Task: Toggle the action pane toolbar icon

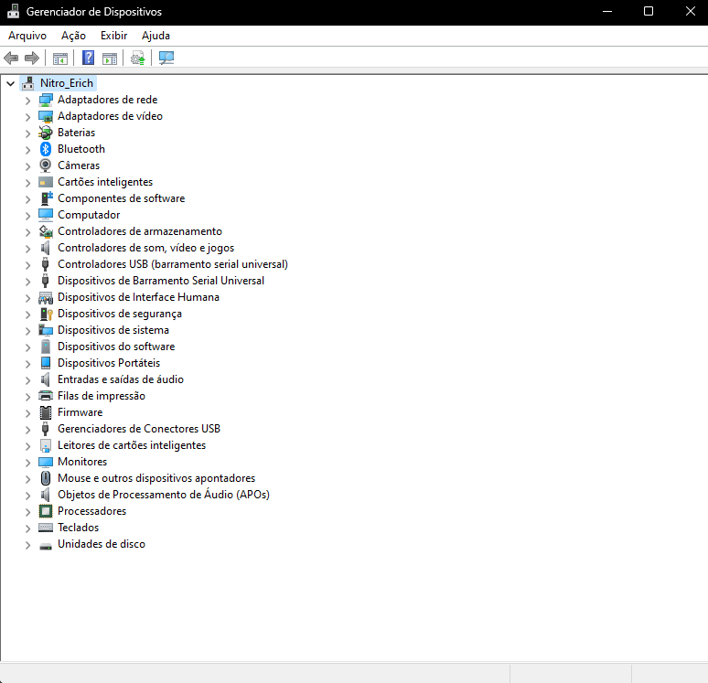Action: (x=110, y=59)
